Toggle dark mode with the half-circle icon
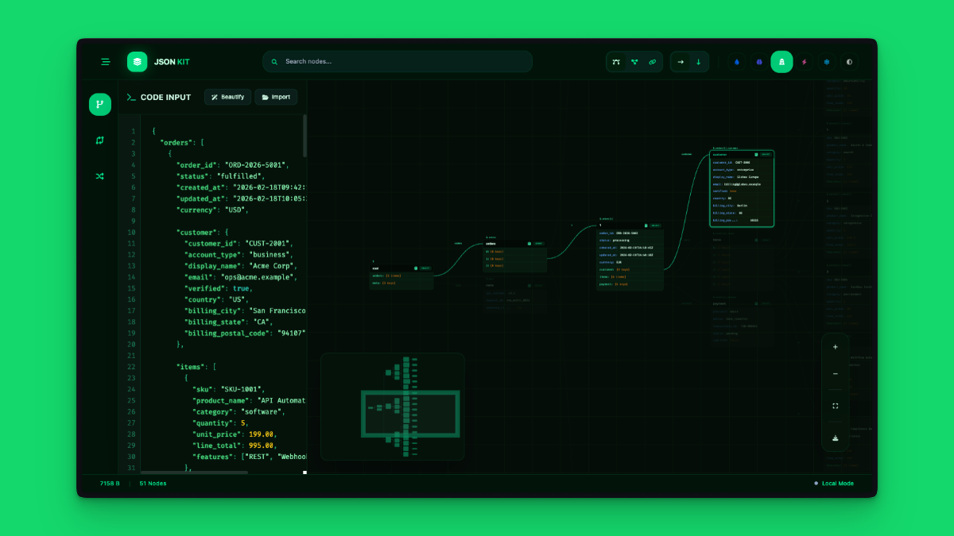Viewport: 954px width, 536px height. tap(849, 61)
